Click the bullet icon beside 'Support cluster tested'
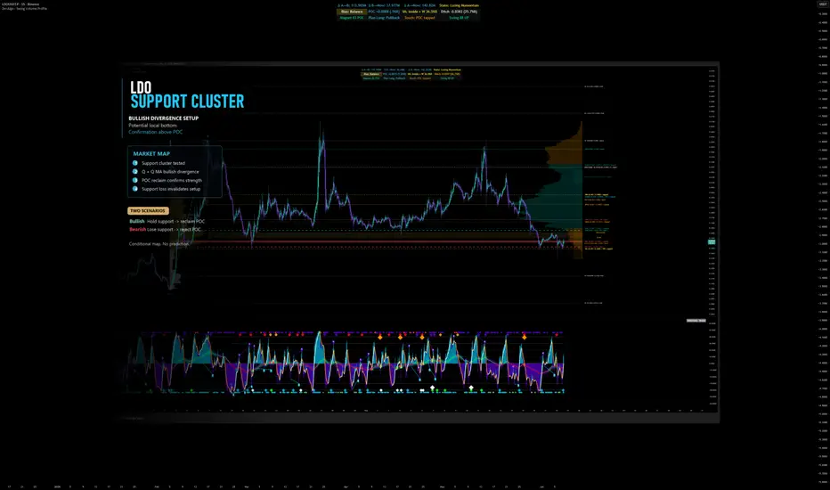This screenshot has width=830, height=490. click(135, 163)
